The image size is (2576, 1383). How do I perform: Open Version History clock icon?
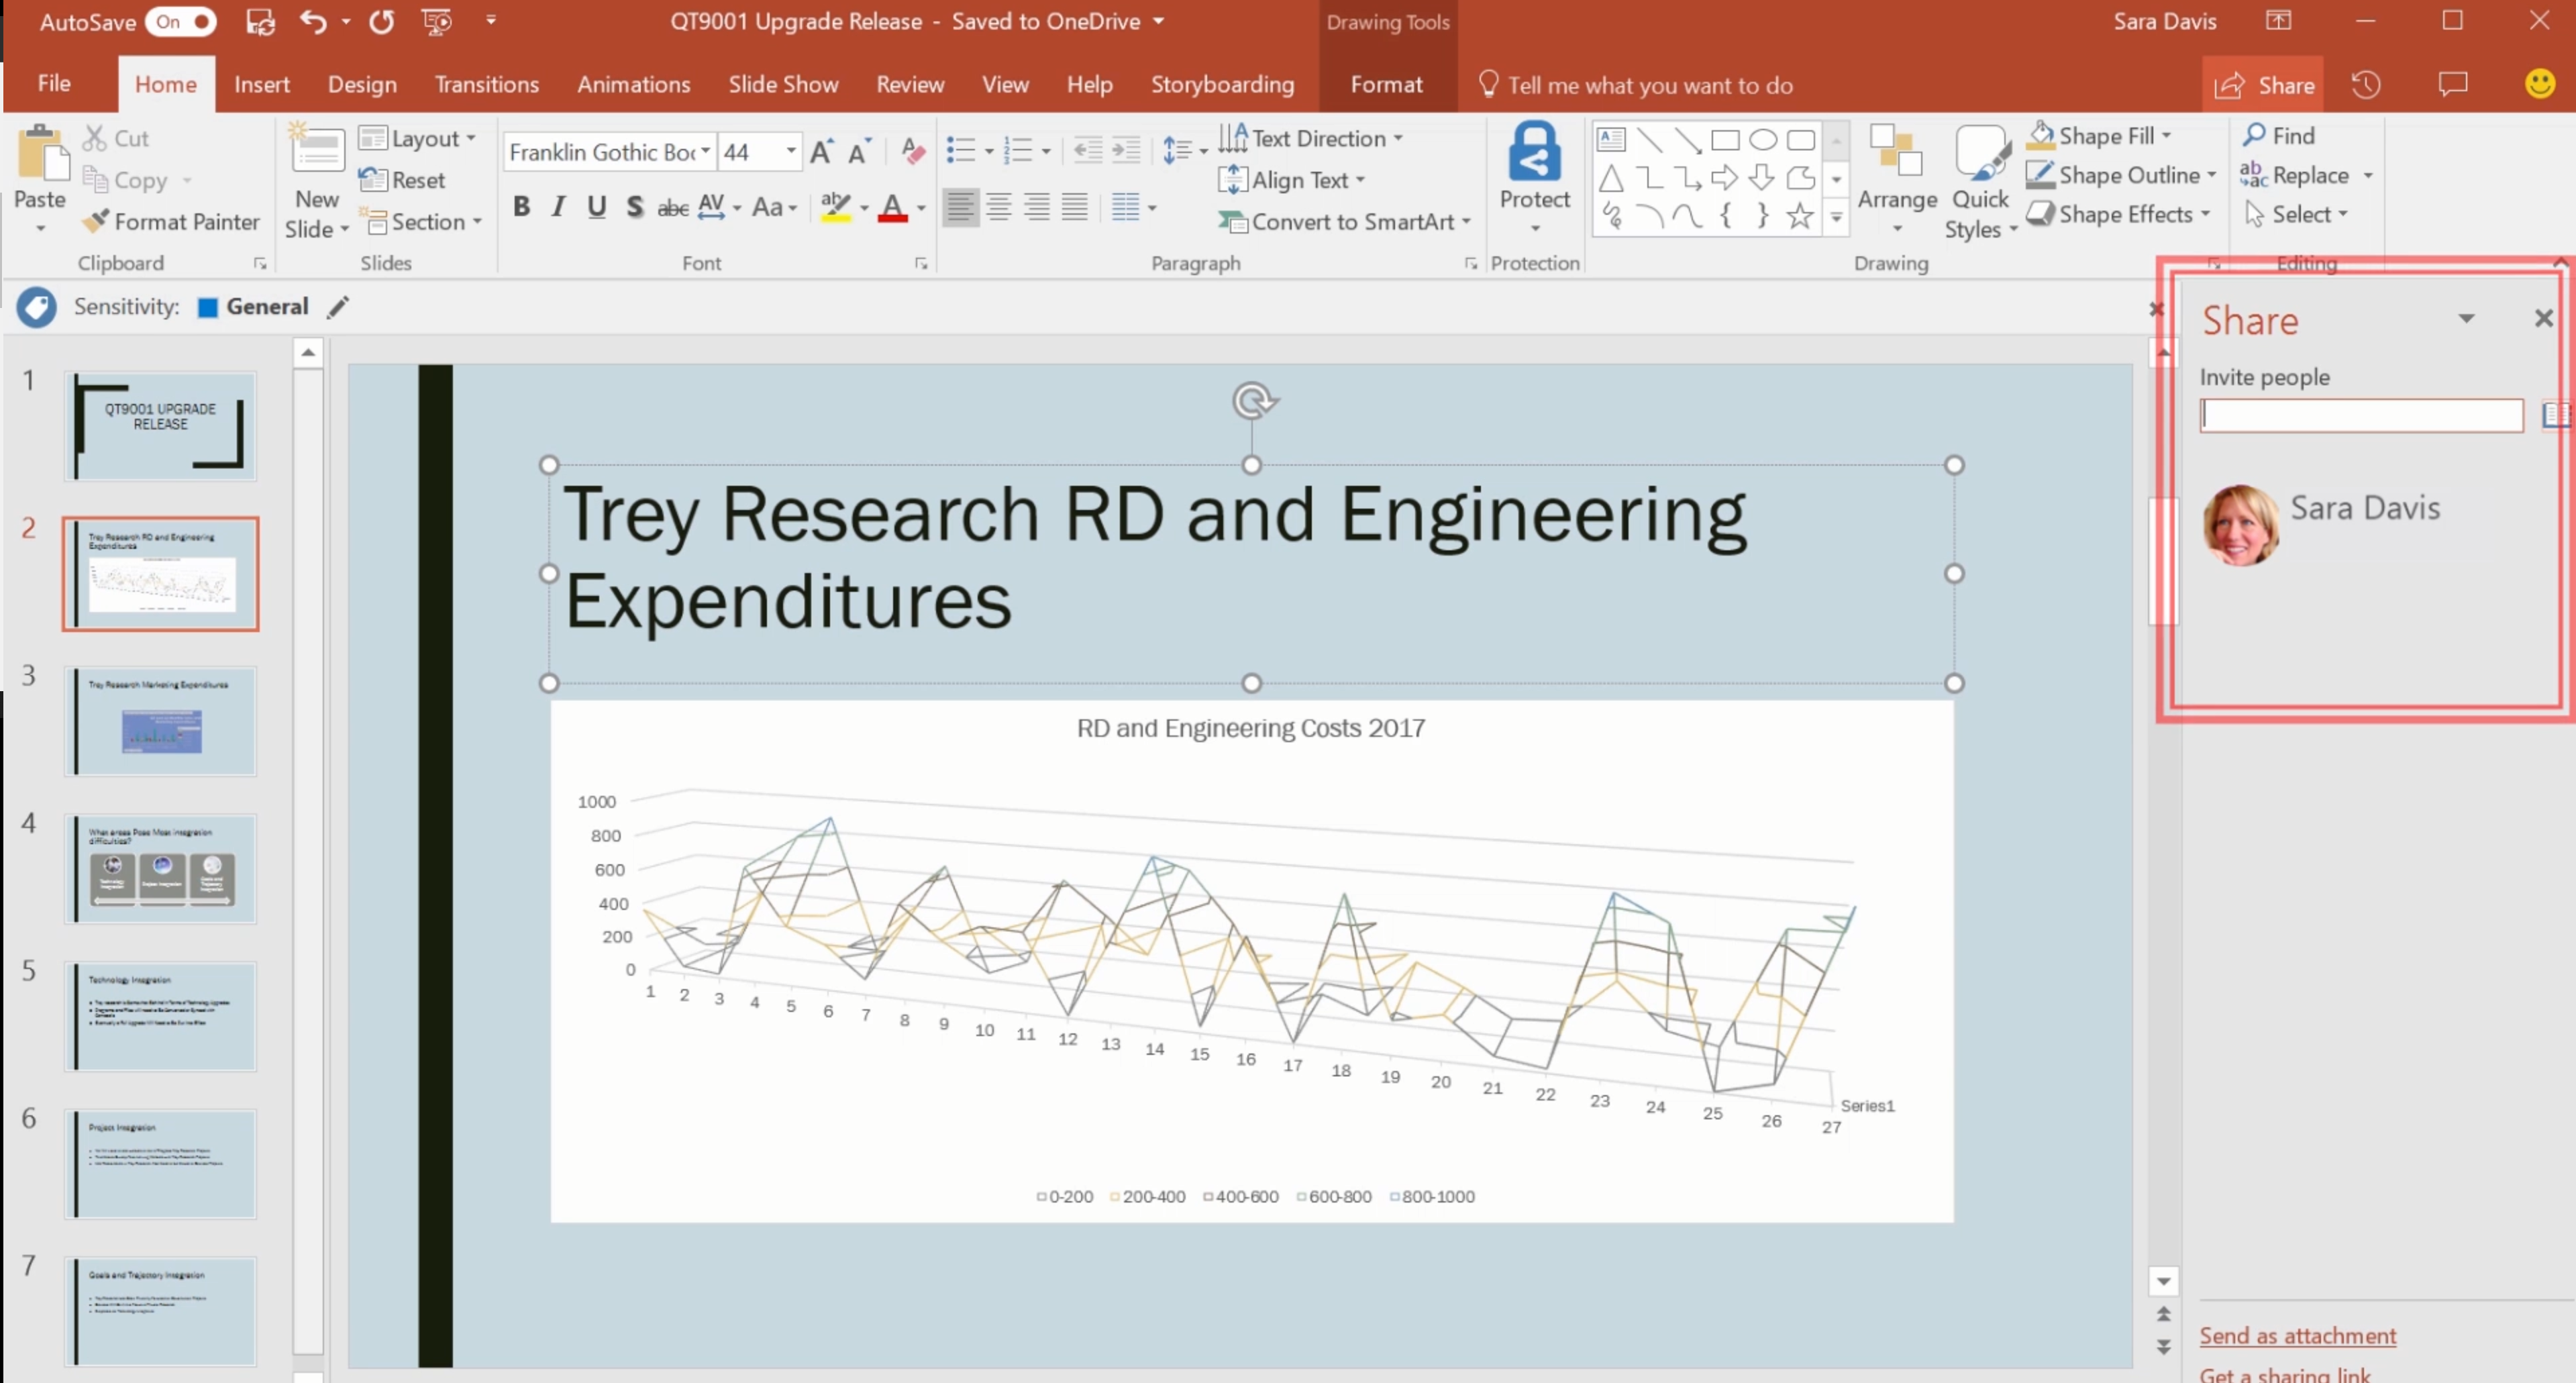tap(2366, 85)
